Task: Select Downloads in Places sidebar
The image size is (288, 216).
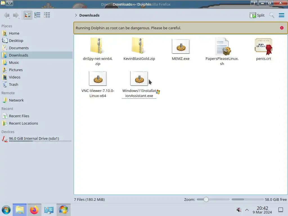Action: click(x=36, y=55)
